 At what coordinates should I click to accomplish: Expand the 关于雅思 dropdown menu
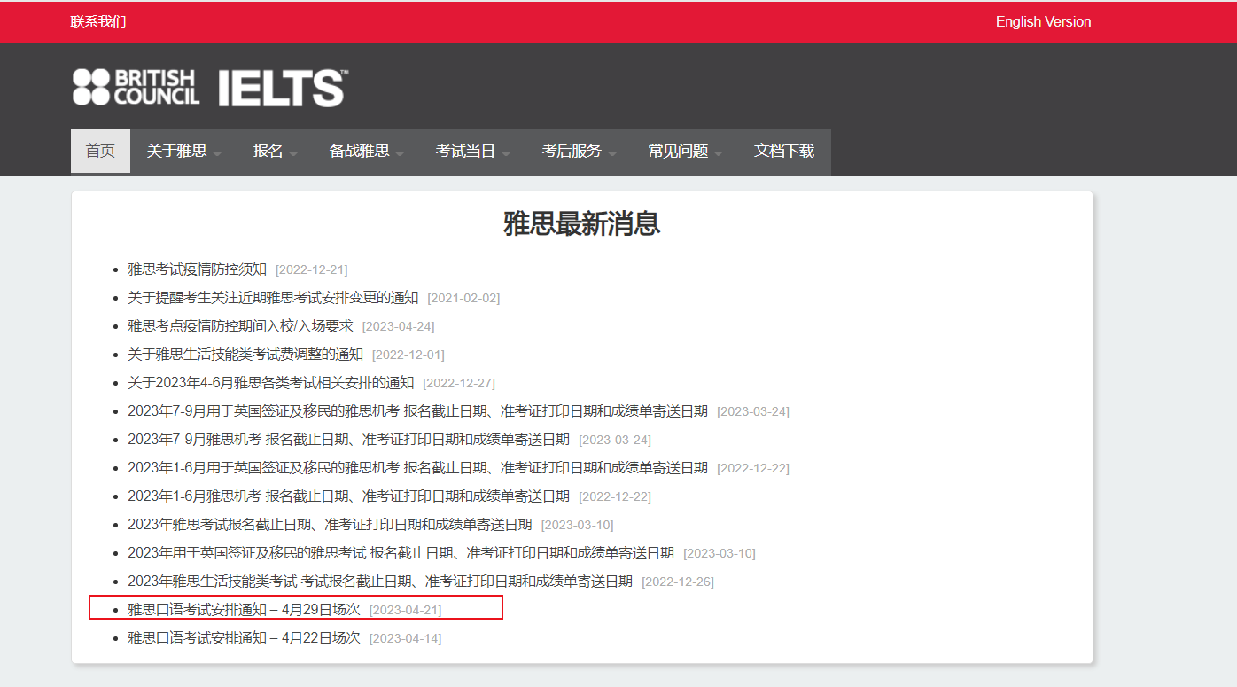tap(183, 152)
